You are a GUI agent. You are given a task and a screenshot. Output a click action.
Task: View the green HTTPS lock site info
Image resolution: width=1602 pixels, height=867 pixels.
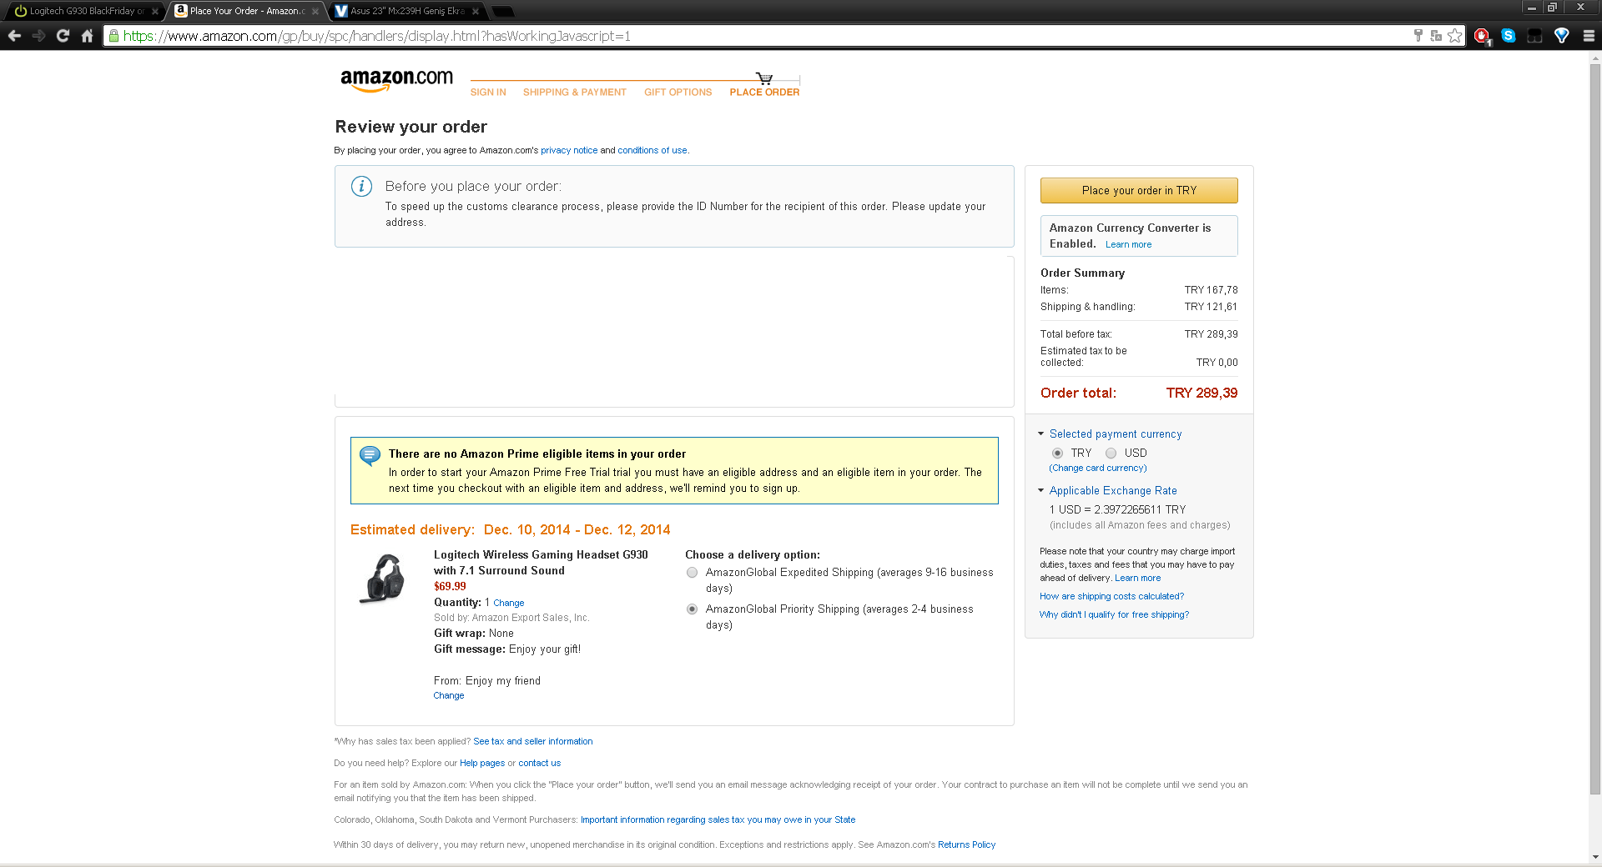click(x=114, y=36)
